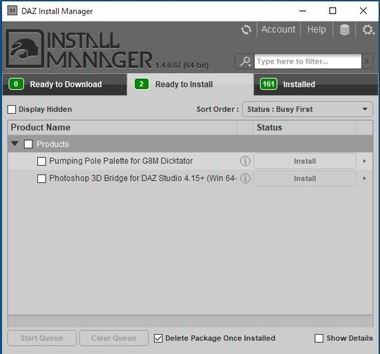
Task: Click the magnifier search filter icon
Action: click(245, 61)
